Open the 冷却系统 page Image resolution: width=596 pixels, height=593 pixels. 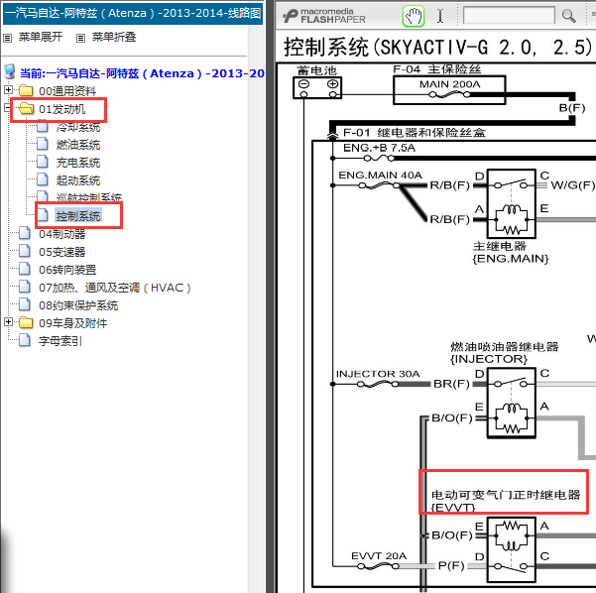(x=78, y=127)
